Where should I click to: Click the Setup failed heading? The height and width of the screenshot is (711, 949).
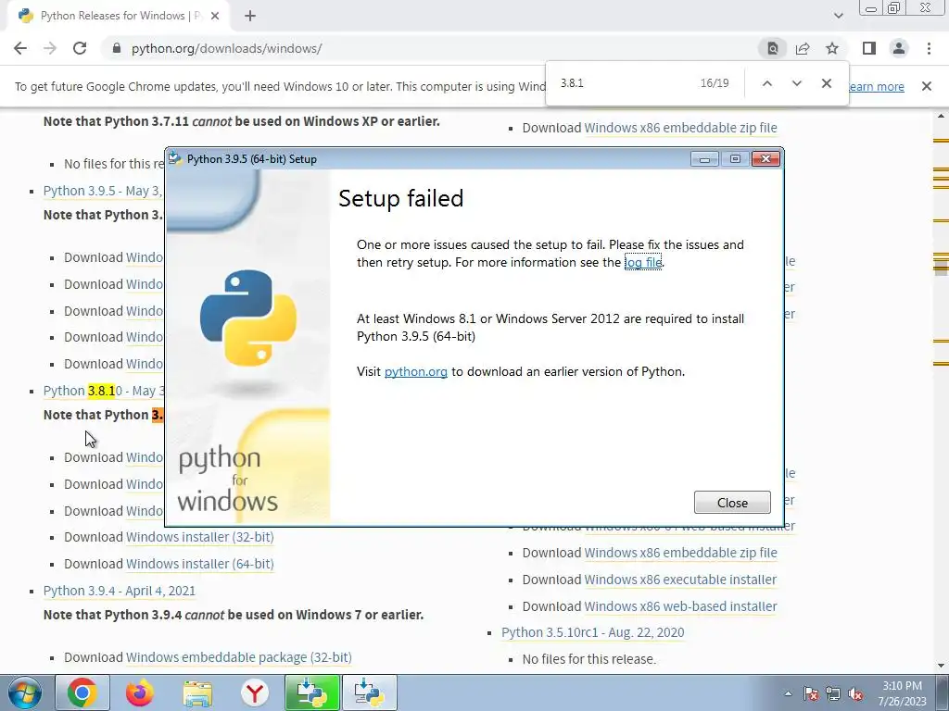[x=400, y=198]
